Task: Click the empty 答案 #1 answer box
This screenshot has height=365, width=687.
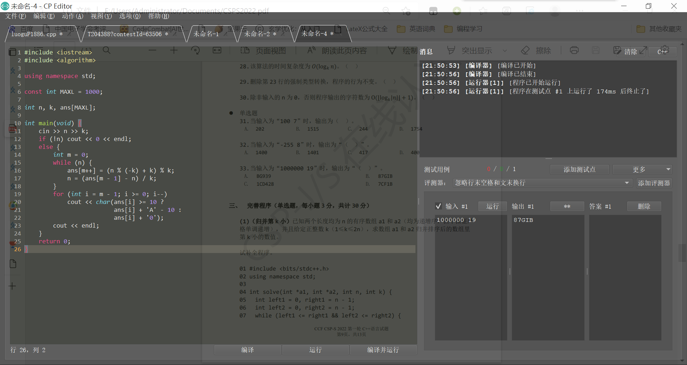Action: pyautogui.click(x=625, y=277)
